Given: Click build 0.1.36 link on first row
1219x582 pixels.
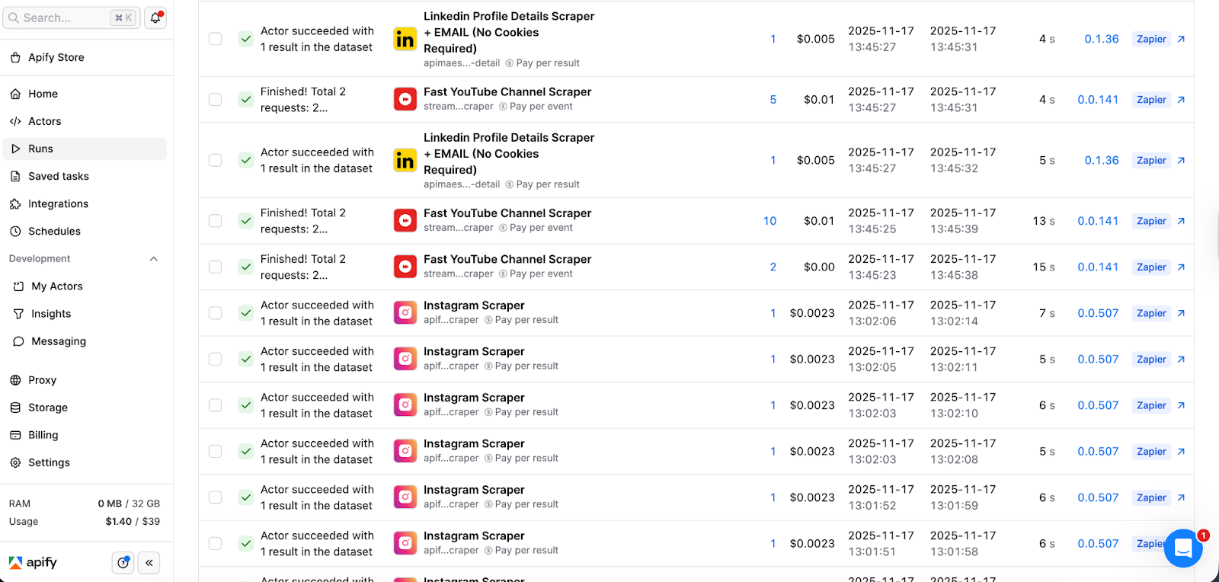Looking at the screenshot, I should (1101, 39).
